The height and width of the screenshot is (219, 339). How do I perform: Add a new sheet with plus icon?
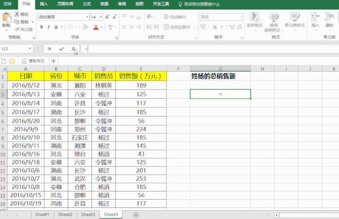pos(136,215)
